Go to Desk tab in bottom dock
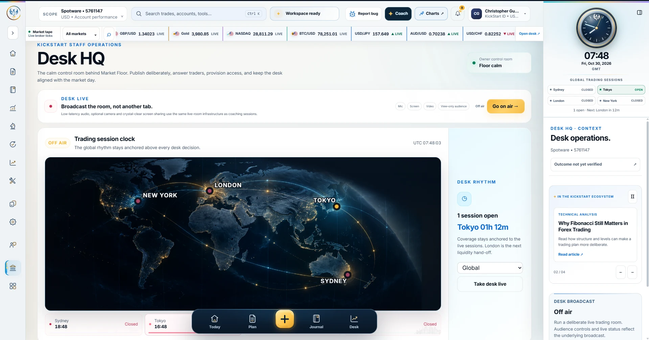This screenshot has height=340, width=649. click(354, 322)
